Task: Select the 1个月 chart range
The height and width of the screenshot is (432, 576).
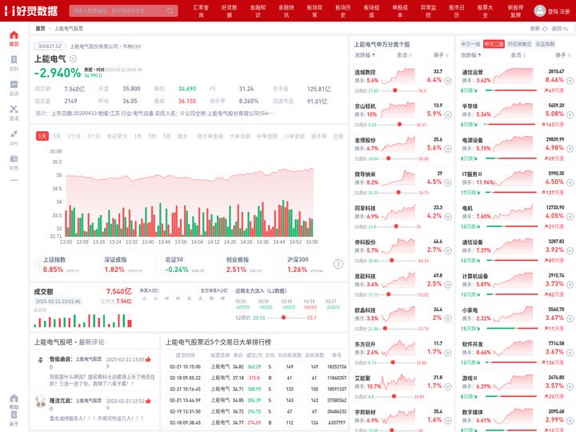Action: pyautogui.click(x=74, y=136)
